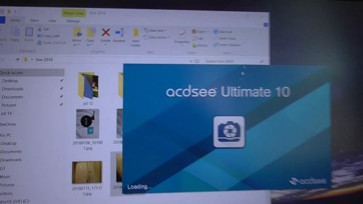The image size is (363, 204).
Task: Expand the Properties dropdown arrow
Action: (182, 46)
